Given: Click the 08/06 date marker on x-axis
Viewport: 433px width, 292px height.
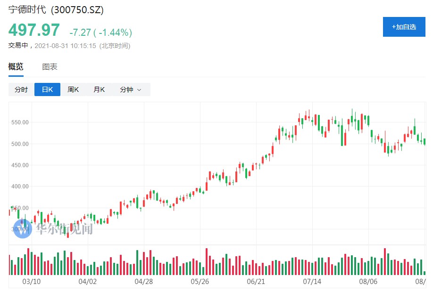Looking at the screenshot, I should (368, 282).
